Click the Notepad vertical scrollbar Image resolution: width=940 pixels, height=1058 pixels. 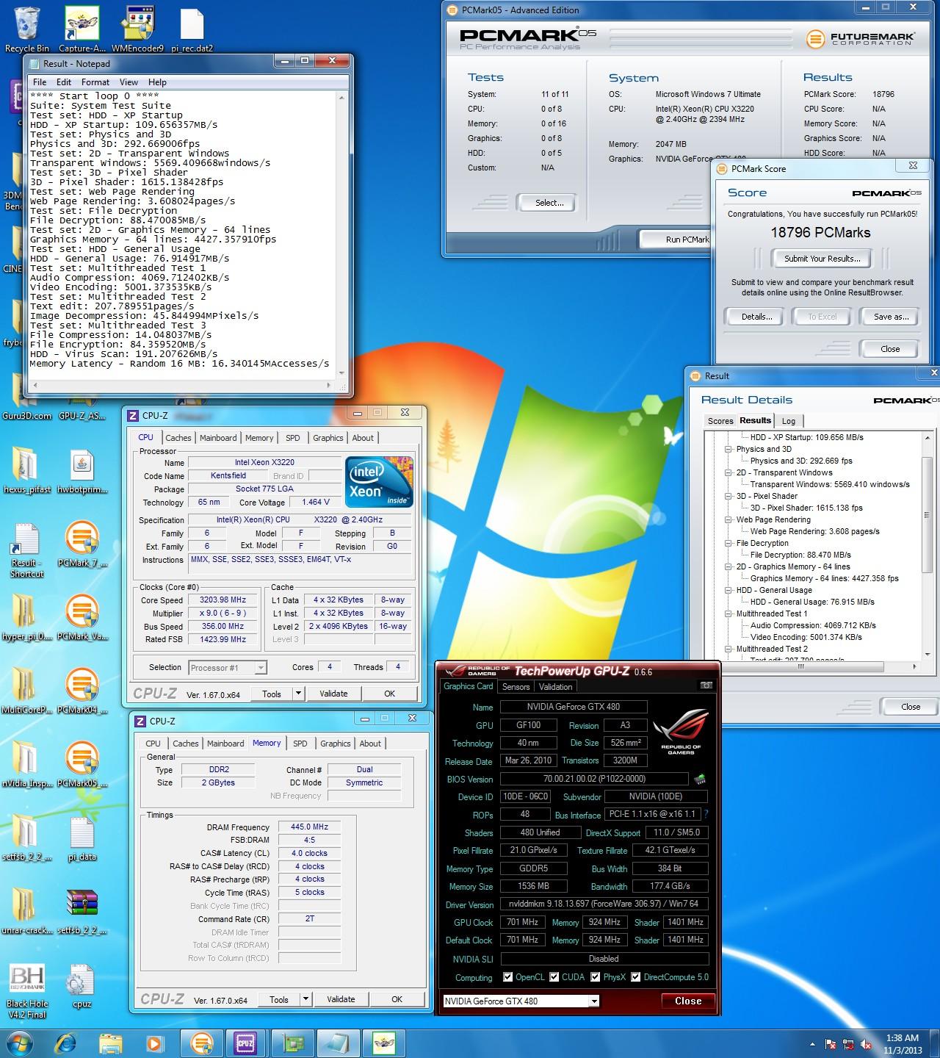[x=341, y=234]
